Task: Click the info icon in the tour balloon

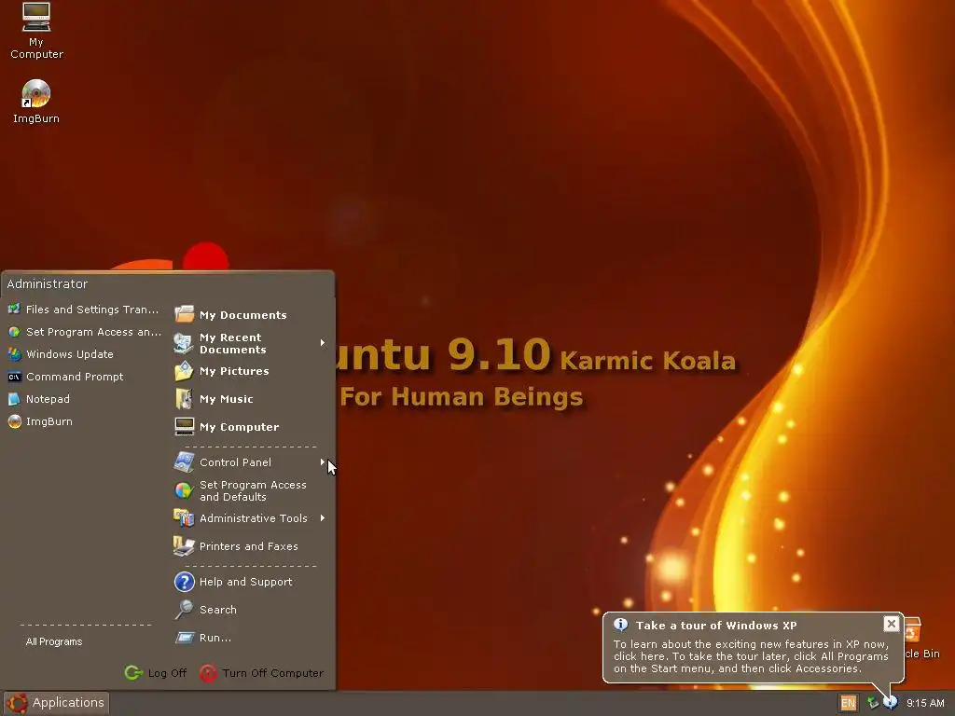Action: pos(620,625)
